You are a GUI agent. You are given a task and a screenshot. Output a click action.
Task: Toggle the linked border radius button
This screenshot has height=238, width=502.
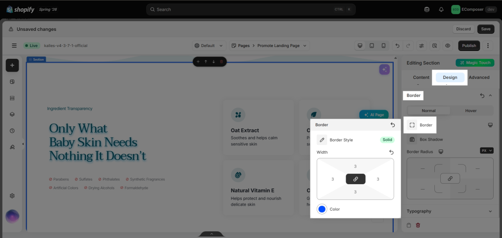(450, 178)
